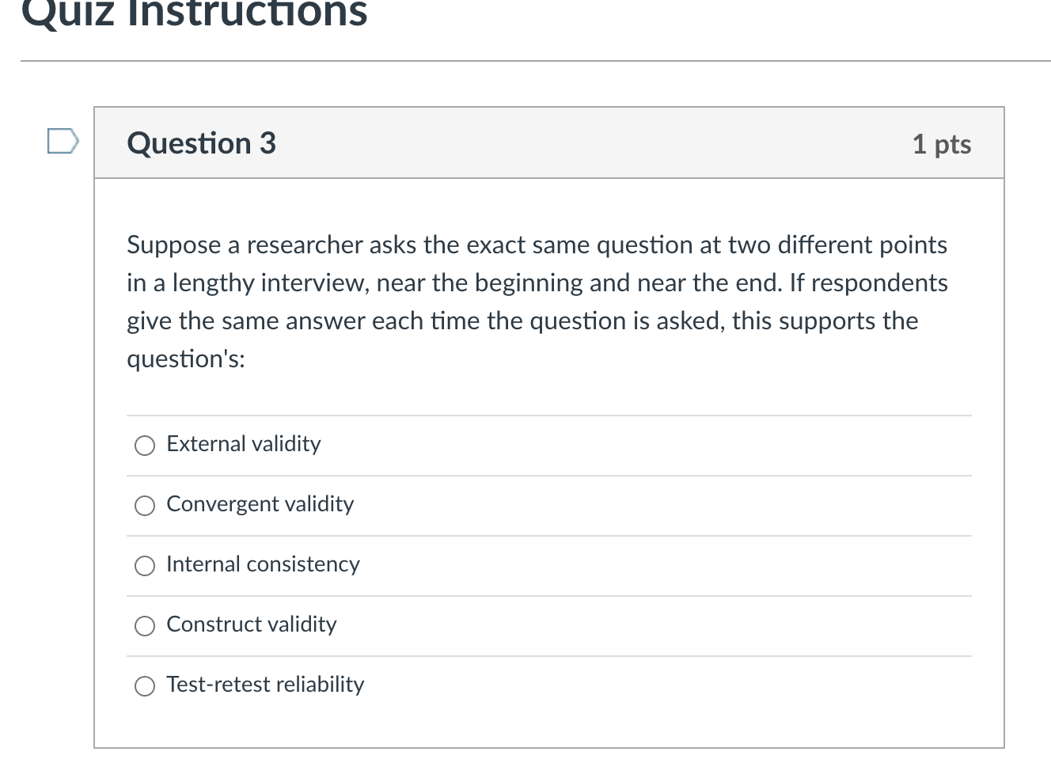Click the "Test-retest reliability" answer text
Screen dimensions: 1051x782
(265, 685)
